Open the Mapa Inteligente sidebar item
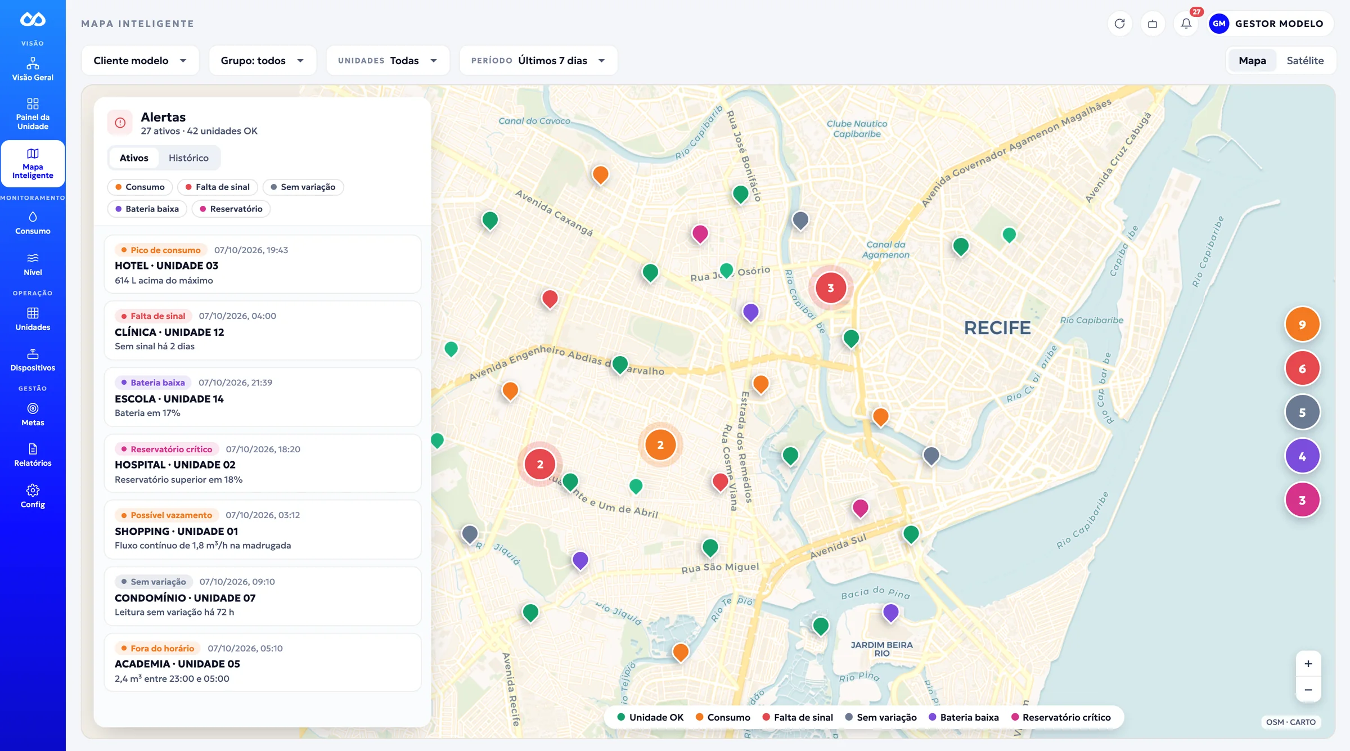 [x=33, y=163]
